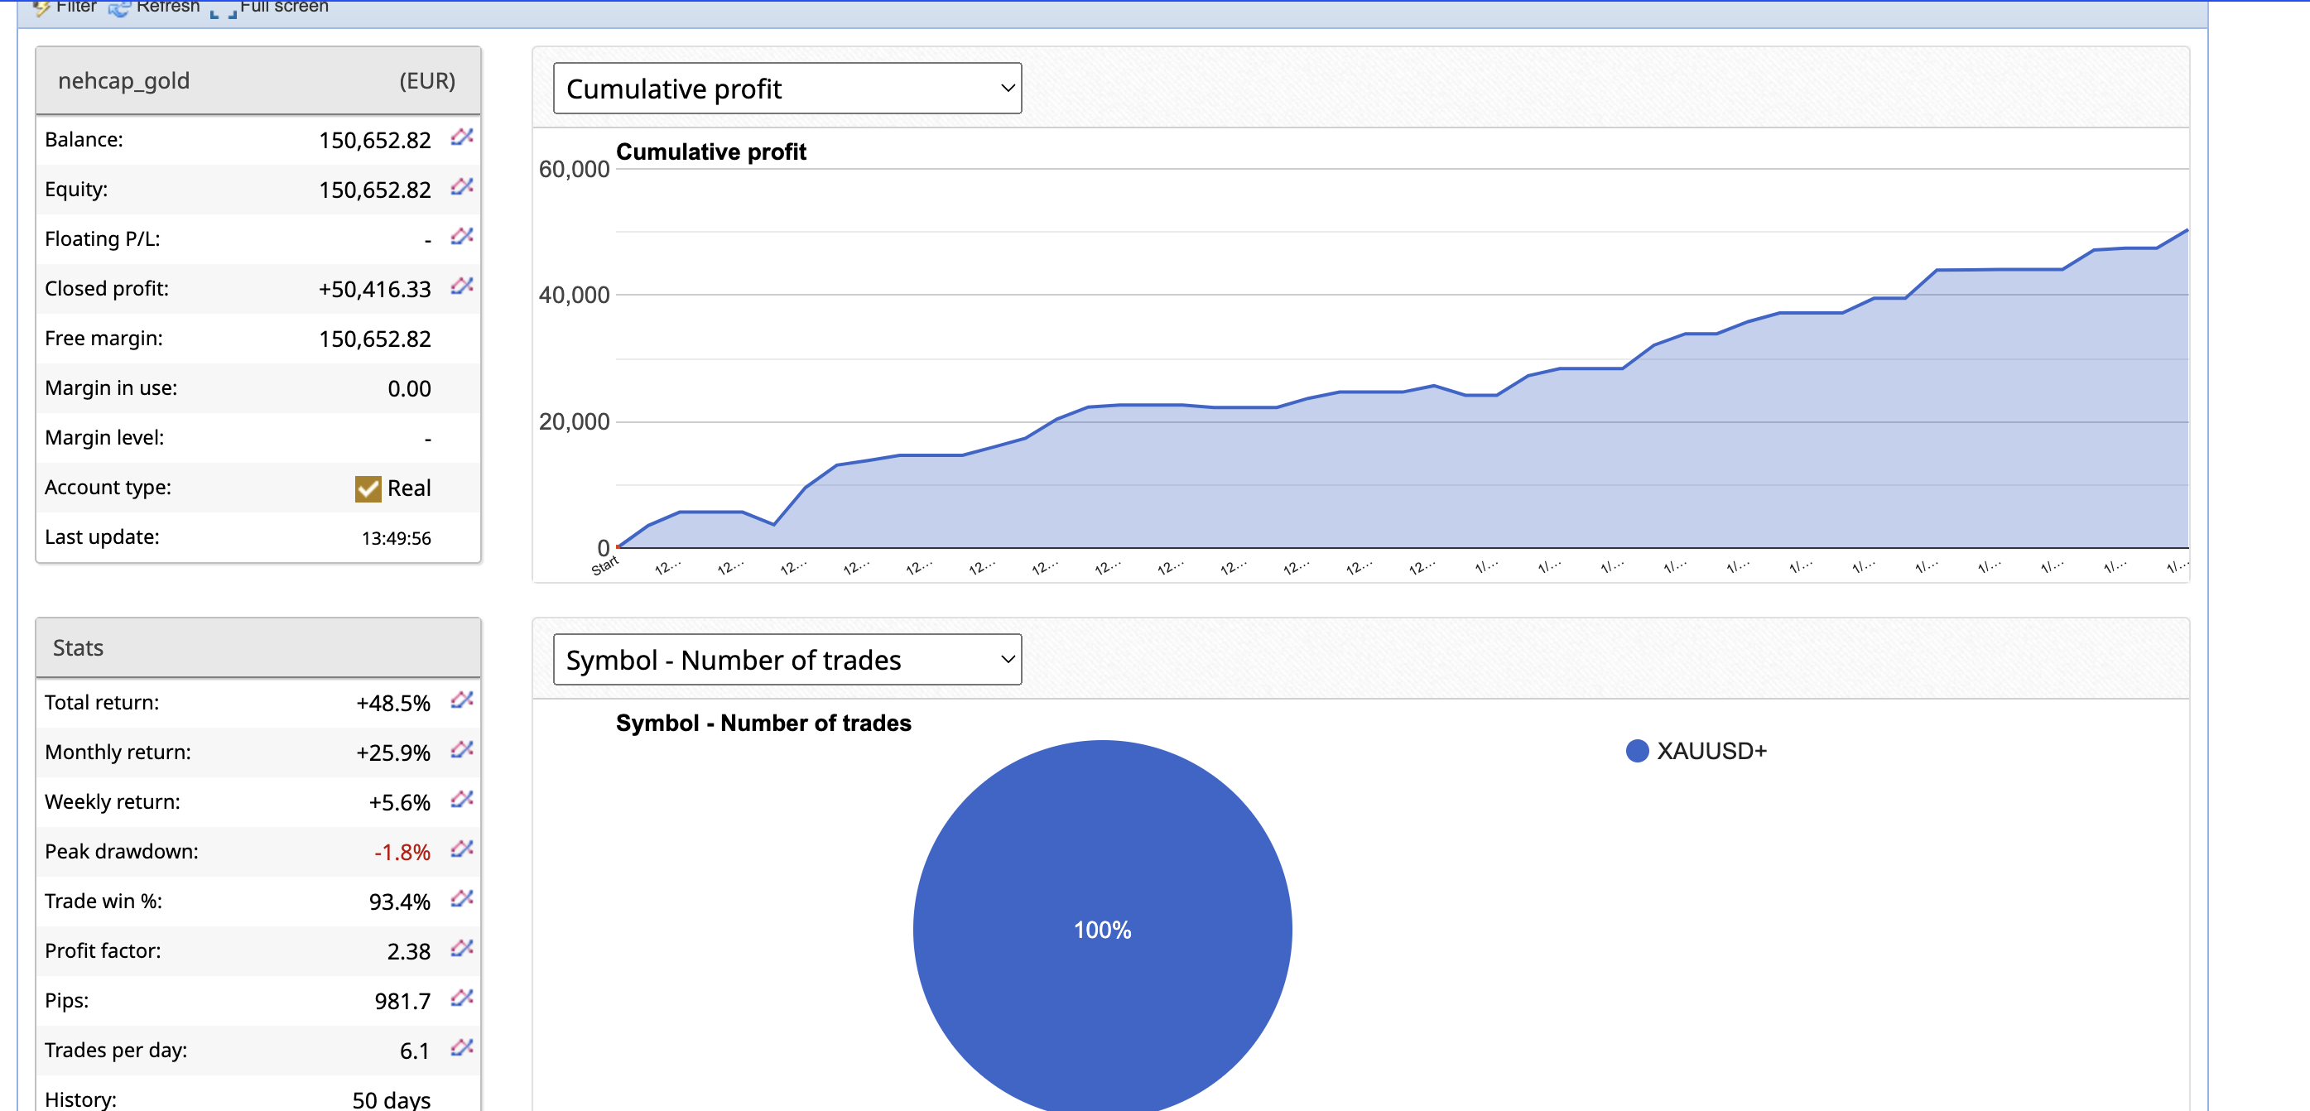Expand the Symbol - Number of trades dropdown

point(787,660)
